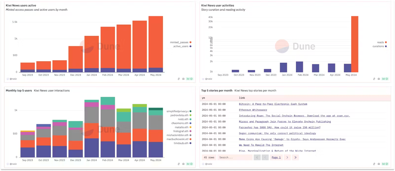Open query link icon in Top 5 stories panel
The height and width of the screenshot is (171, 395).
(x=374, y=164)
